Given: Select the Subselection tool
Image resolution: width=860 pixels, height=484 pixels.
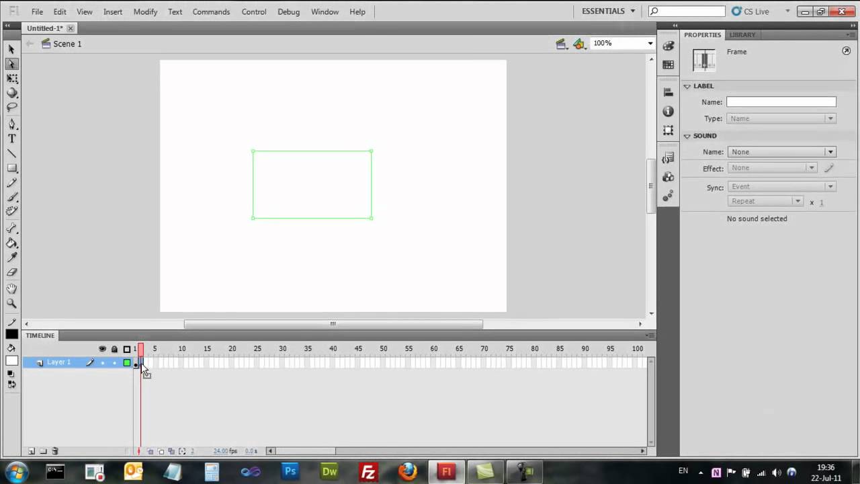Looking at the screenshot, I should (x=11, y=64).
